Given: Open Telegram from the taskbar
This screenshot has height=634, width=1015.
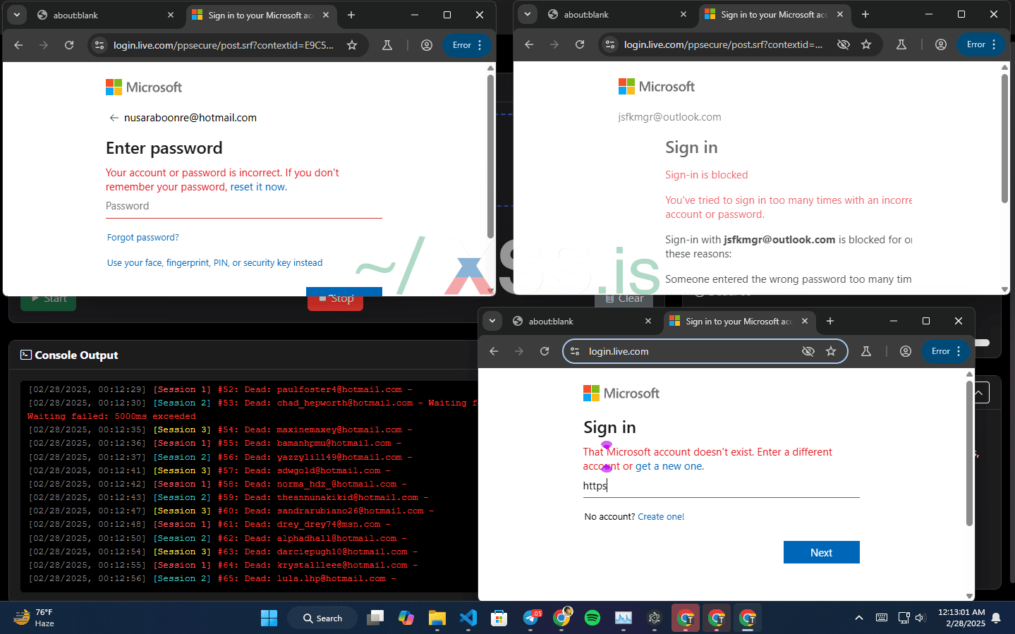Looking at the screenshot, I should click(531, 618).
